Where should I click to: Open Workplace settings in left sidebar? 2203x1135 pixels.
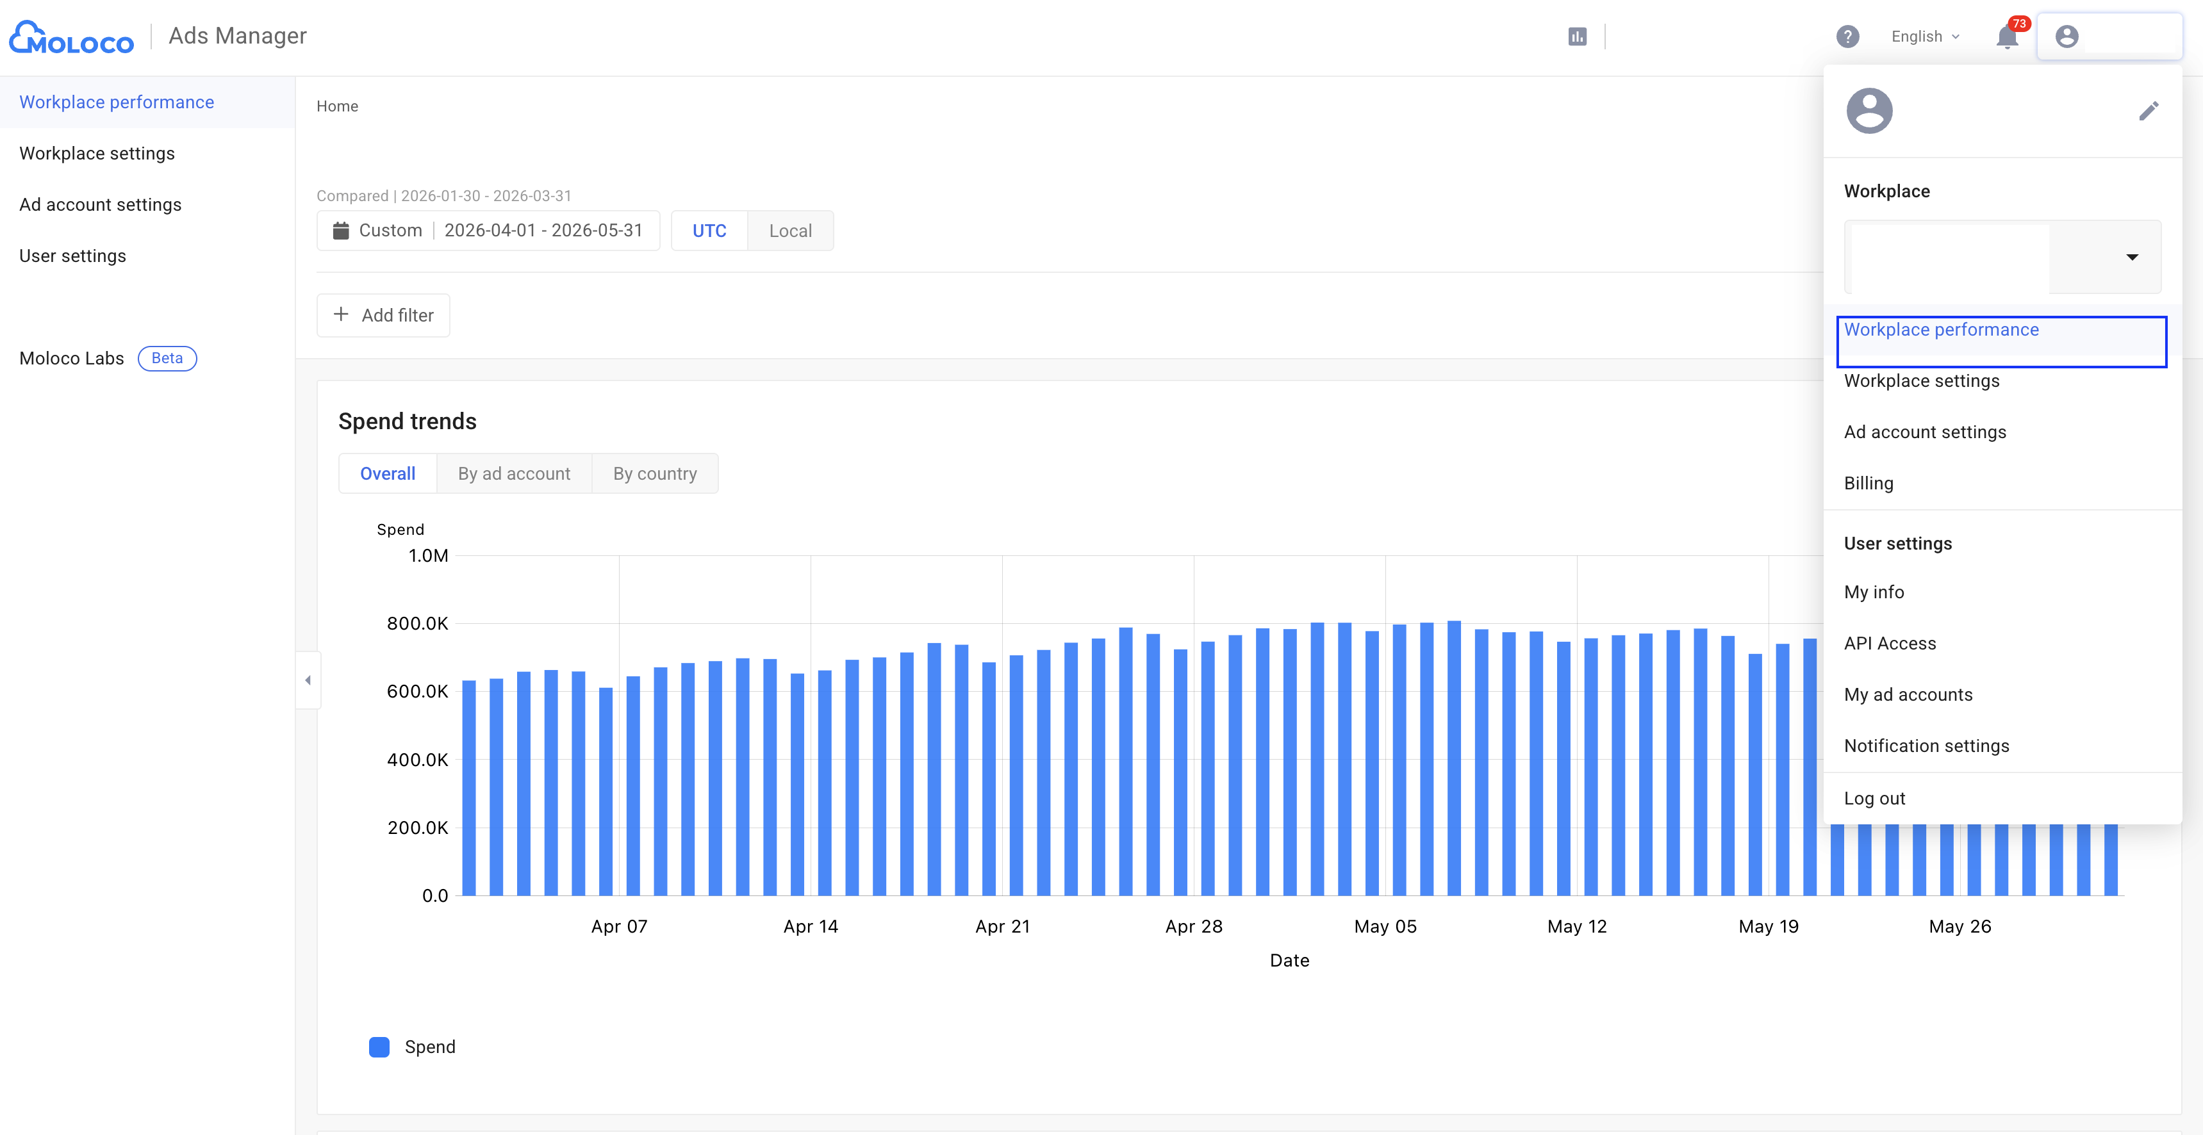pyautogui.click(x=147, y=154)
